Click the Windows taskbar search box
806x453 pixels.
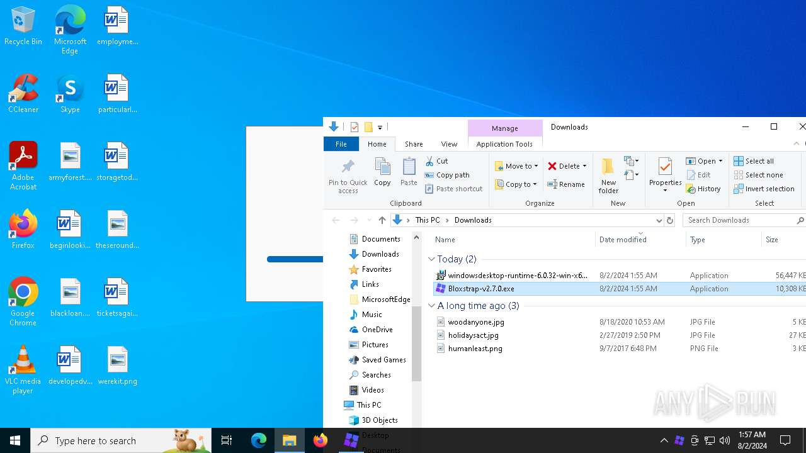click(121, 440)
